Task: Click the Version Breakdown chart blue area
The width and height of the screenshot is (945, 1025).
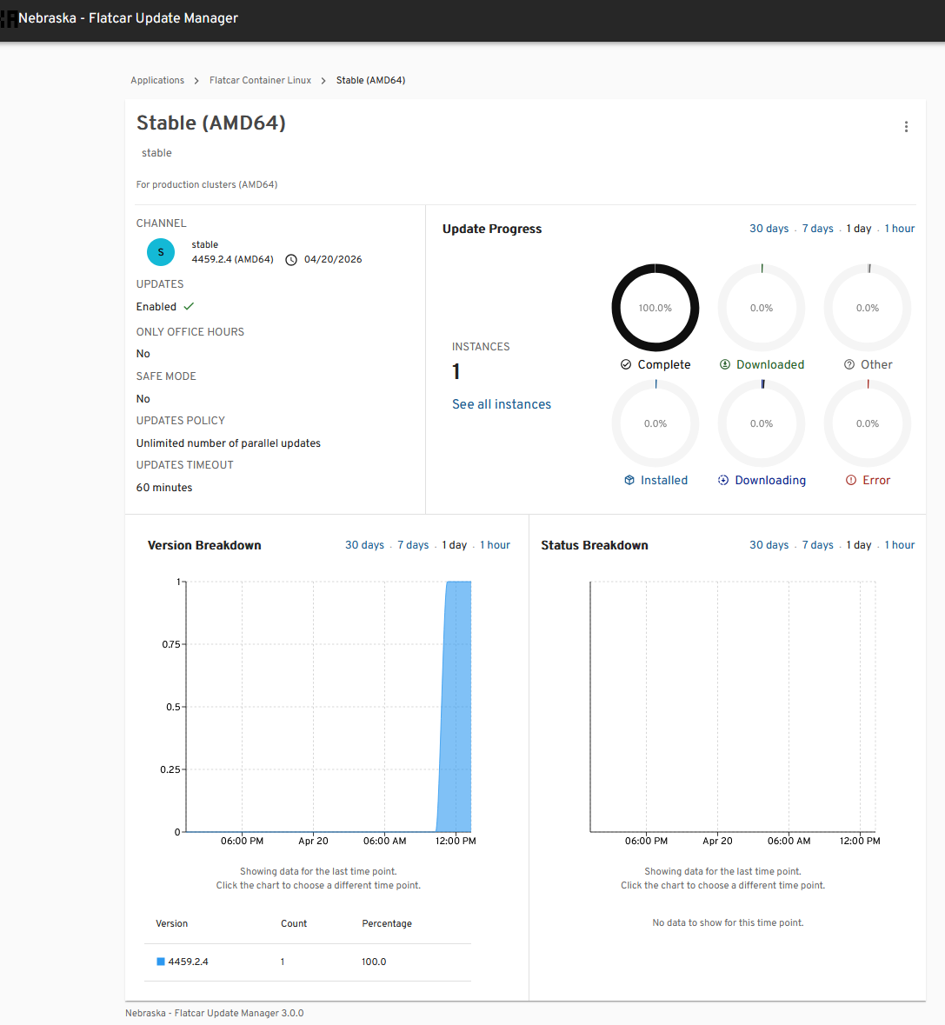Action: point(457,713)
